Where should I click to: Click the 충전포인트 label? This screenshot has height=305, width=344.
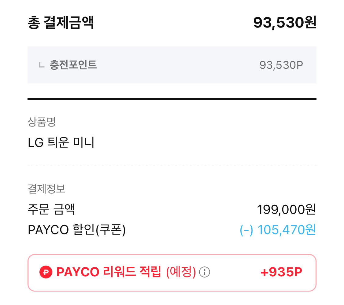coord(73,65)
